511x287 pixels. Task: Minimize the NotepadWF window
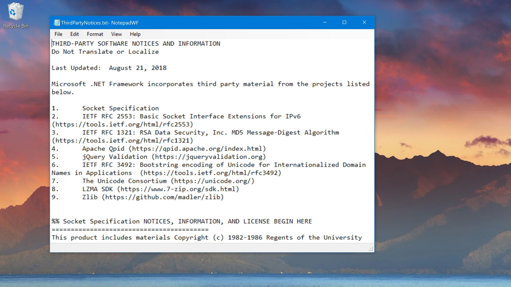coord(325,23)
